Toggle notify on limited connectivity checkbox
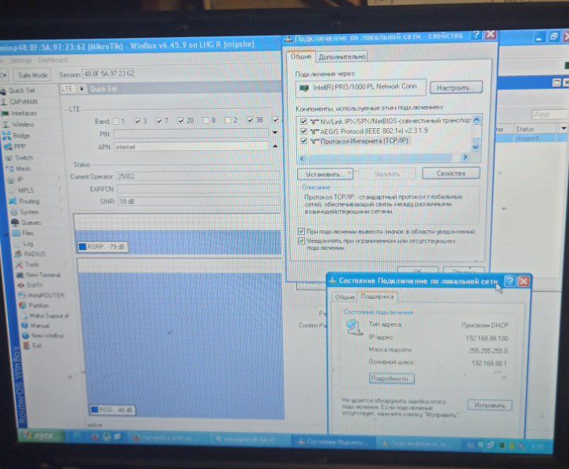 (301, 241)
